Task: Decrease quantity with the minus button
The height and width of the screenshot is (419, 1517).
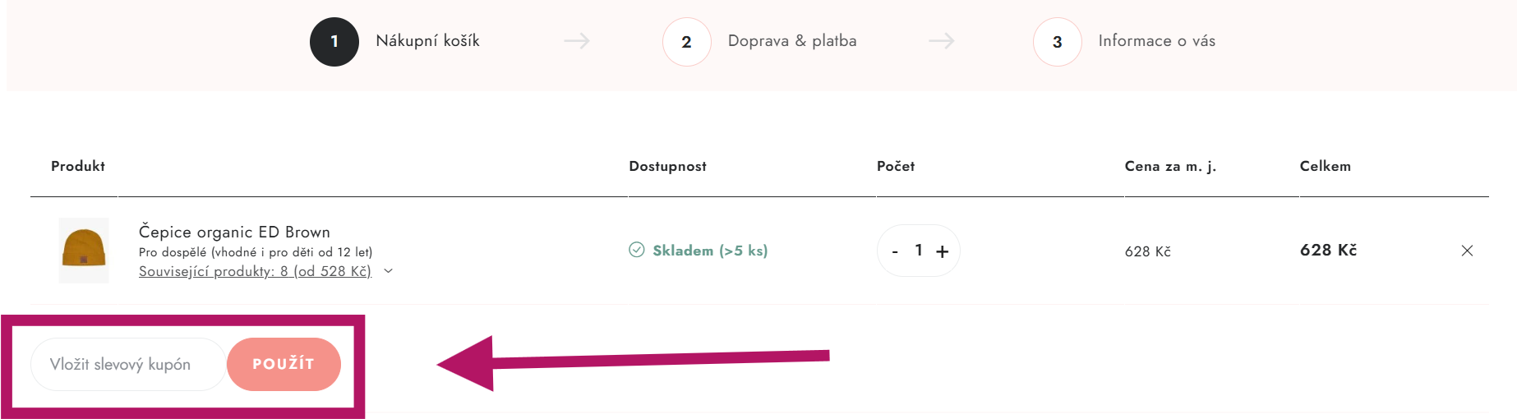Action: [895, 251]
